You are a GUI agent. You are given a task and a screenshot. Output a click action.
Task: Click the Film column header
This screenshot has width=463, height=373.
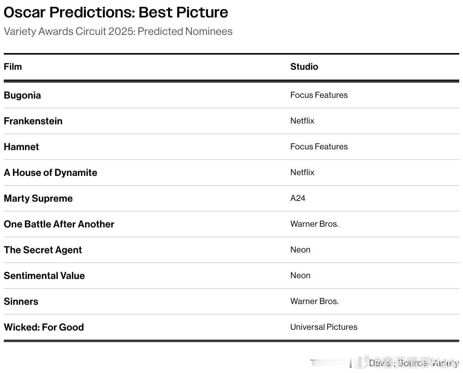[13, 67]
